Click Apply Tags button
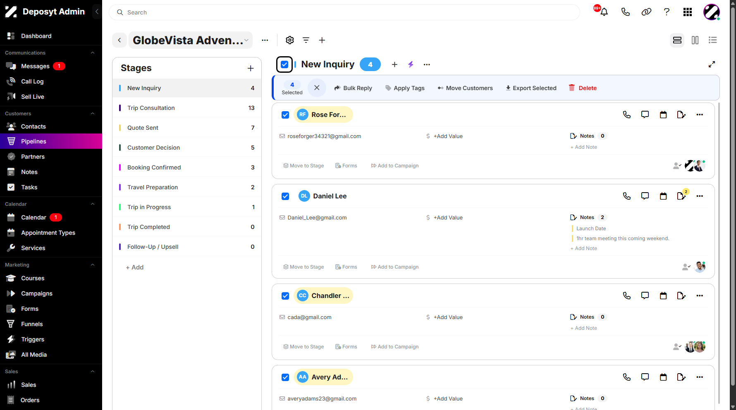Image resolution: width=736 pixels, height=410 pixels. (405, 88)
